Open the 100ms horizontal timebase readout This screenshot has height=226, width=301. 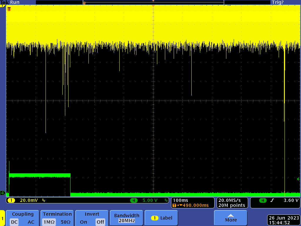180,200
